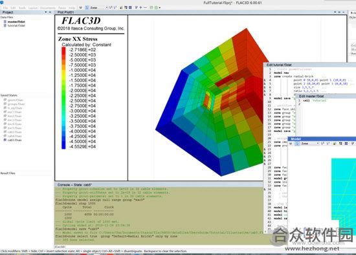356x255 pixels.
Task: Click the Data Files section header
Action: 7,17
